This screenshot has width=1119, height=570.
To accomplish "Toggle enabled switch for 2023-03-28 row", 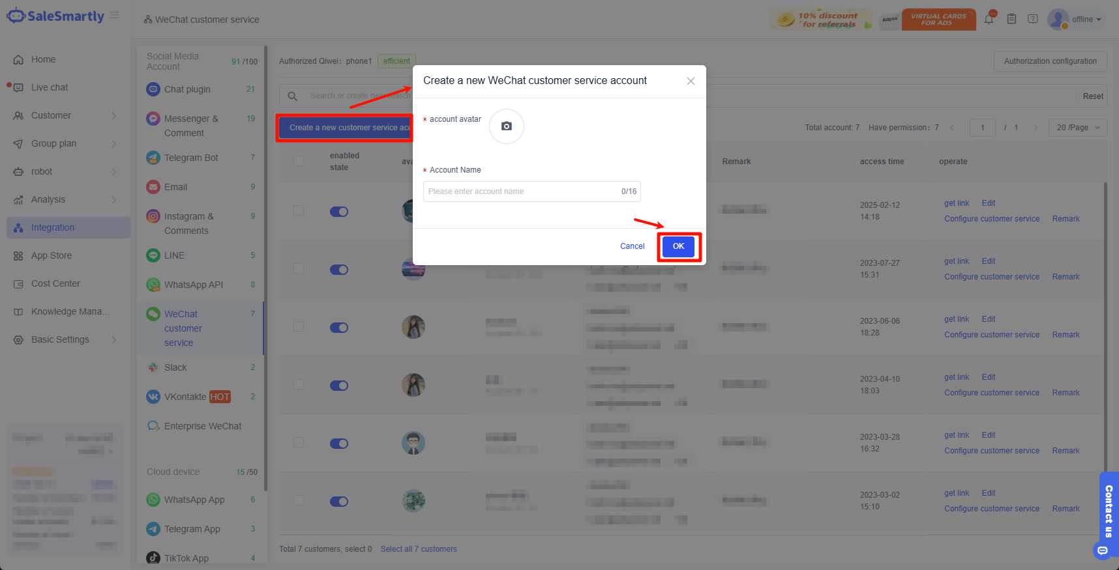I will click(339, 444).
